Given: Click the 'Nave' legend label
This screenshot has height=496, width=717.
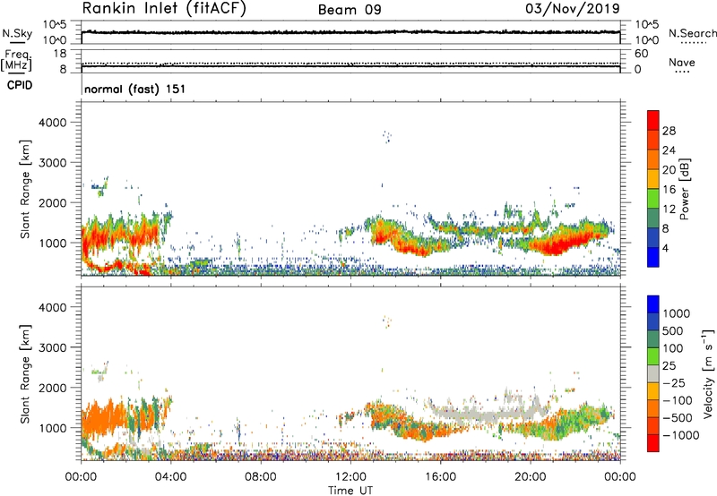Looking at the screenshot, I should point(682,62).
